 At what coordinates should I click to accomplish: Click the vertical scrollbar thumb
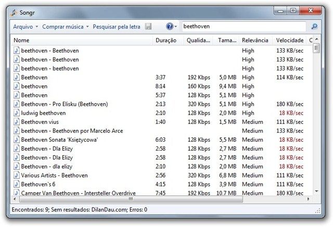pyautogui.click(x=316, y=48)
